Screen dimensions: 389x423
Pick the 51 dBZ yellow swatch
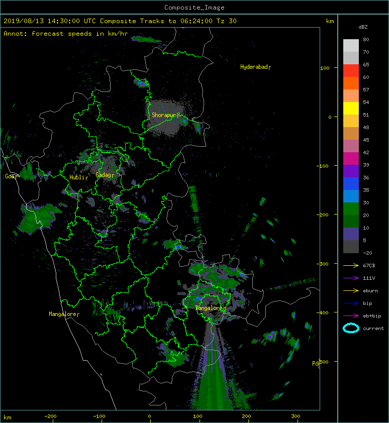[x=351, y=108]
